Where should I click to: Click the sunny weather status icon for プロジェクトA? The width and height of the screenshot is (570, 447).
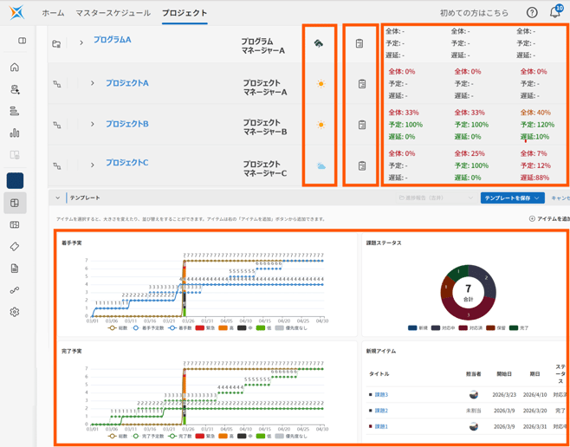[x=321, y=84]
